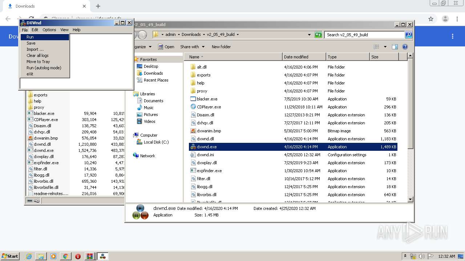This screenshot has width=465, height=261.
Task: Expand the address bar history dropdown
Action: 309,35
